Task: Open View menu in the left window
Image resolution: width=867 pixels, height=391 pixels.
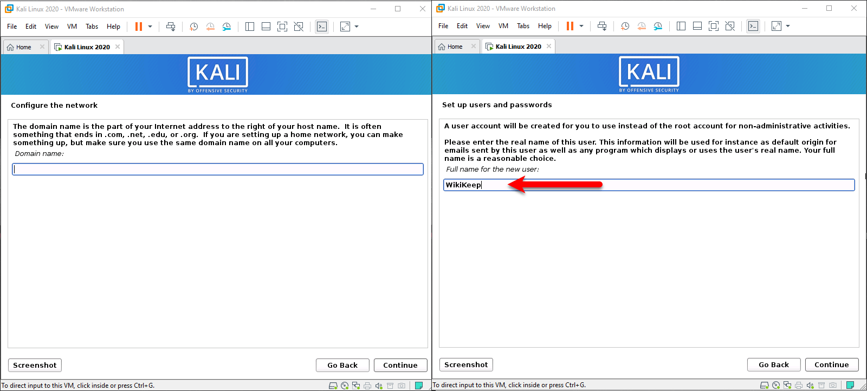Action: [51, 27]
